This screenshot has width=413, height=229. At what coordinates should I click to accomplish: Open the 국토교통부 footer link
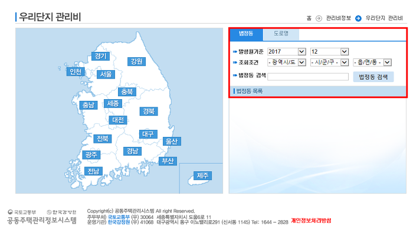[x=119, y=217]
